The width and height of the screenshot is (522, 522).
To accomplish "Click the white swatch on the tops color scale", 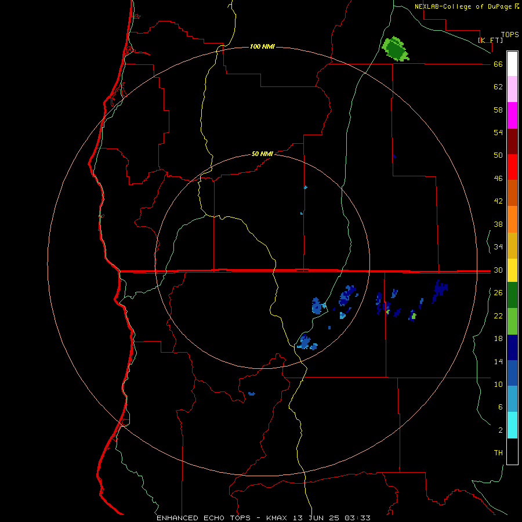I will pos(512,64).
